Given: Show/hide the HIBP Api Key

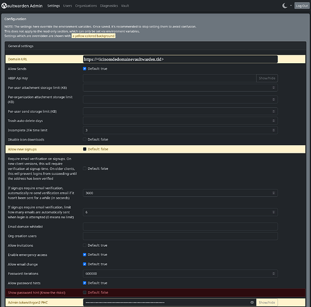Looking at the screenshot, I should pyautogui.click(x=267, y=78).
